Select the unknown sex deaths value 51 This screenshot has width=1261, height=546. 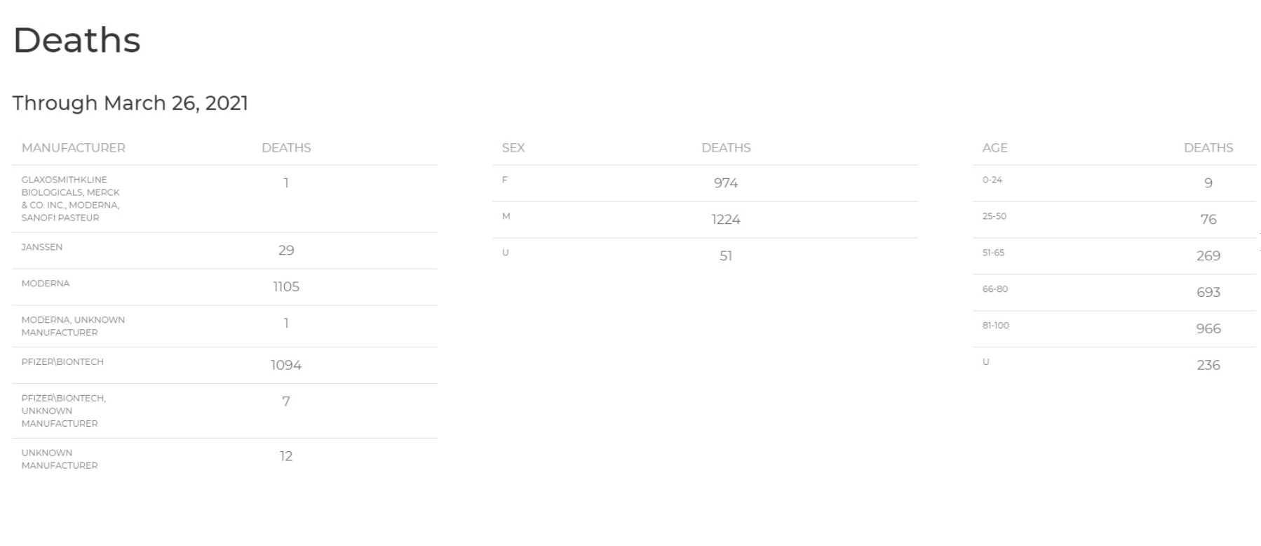coord(726,255)
